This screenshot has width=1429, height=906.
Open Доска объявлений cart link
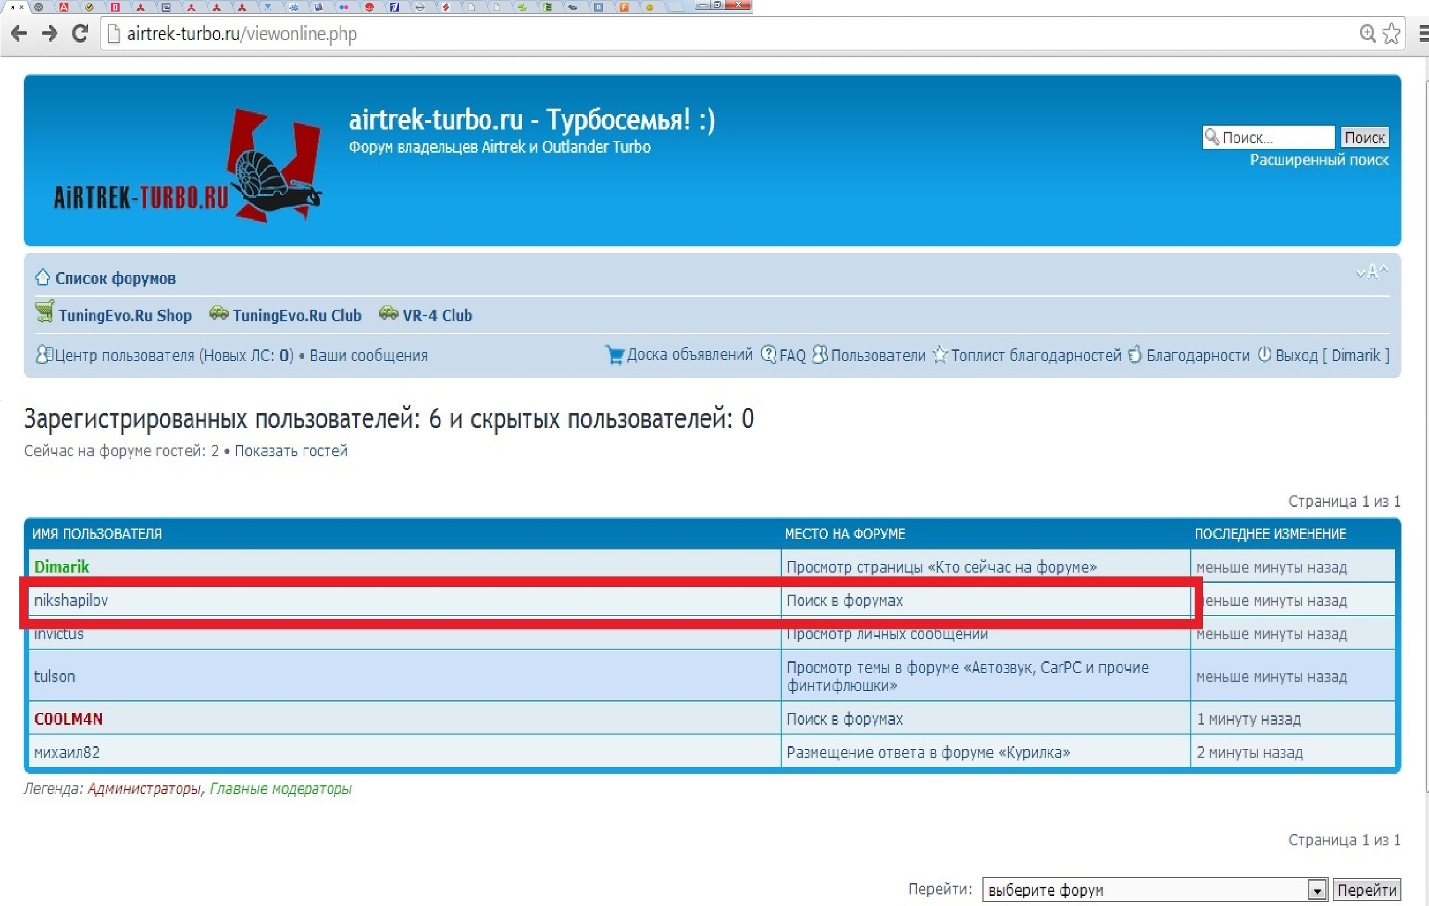pyautogui.click(x=689, y=355)
